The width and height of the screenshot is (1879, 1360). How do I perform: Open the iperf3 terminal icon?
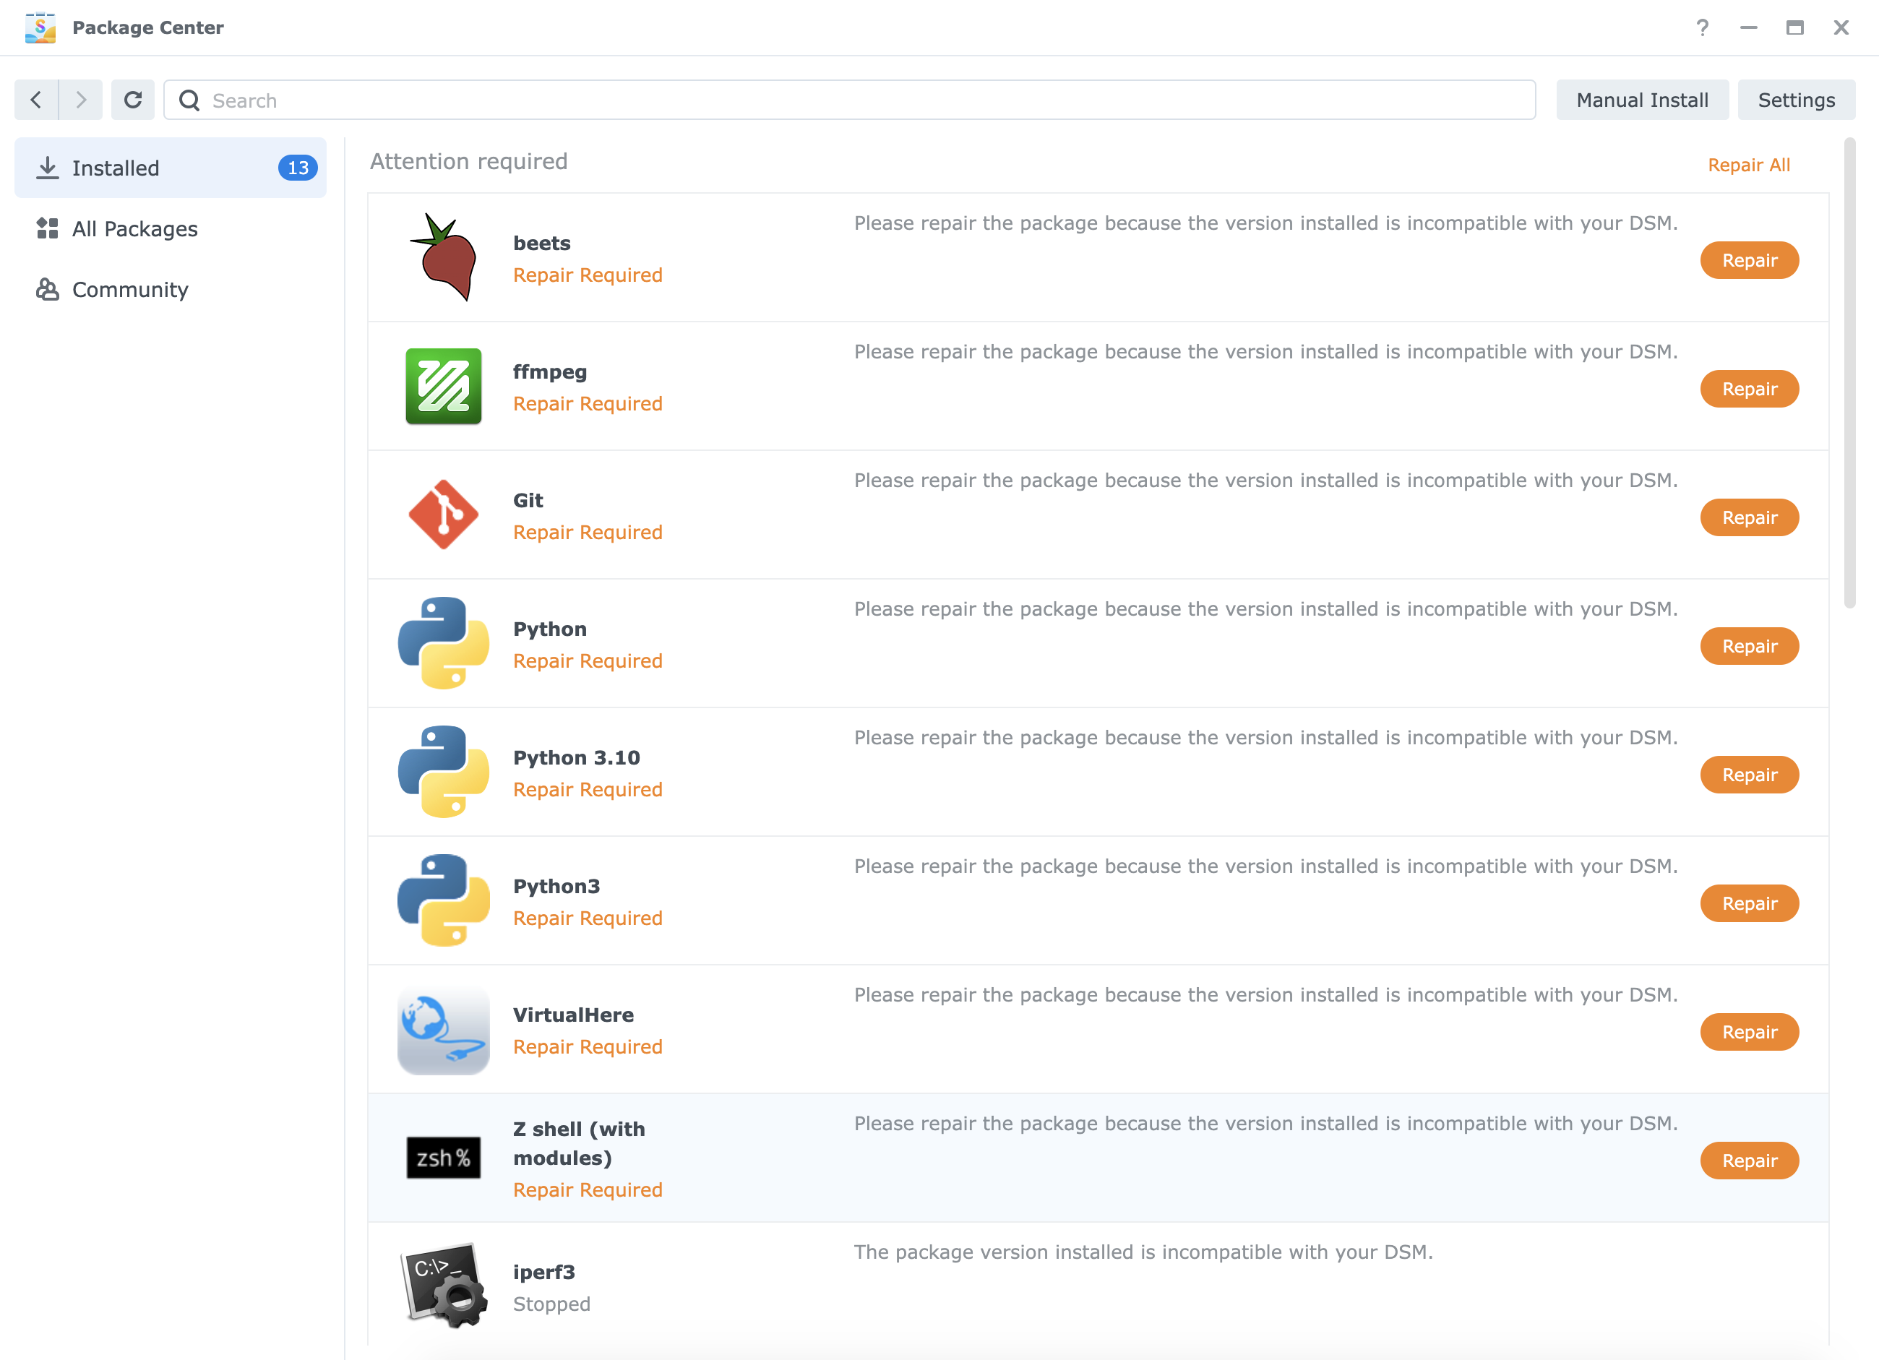(x=443, y=1286)
